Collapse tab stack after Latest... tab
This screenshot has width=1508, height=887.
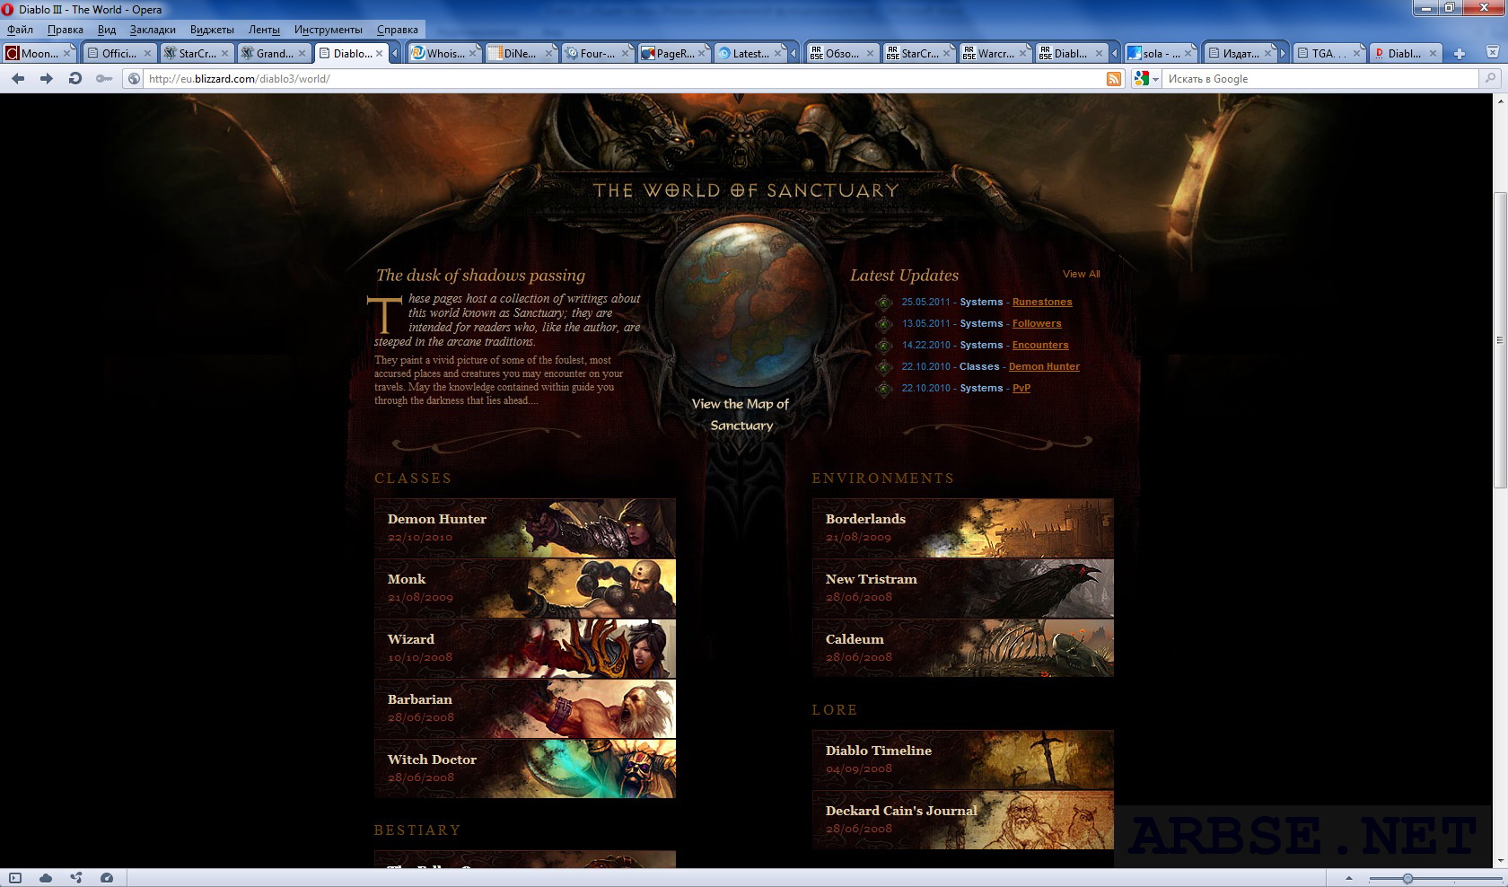(x=793, y=54)
